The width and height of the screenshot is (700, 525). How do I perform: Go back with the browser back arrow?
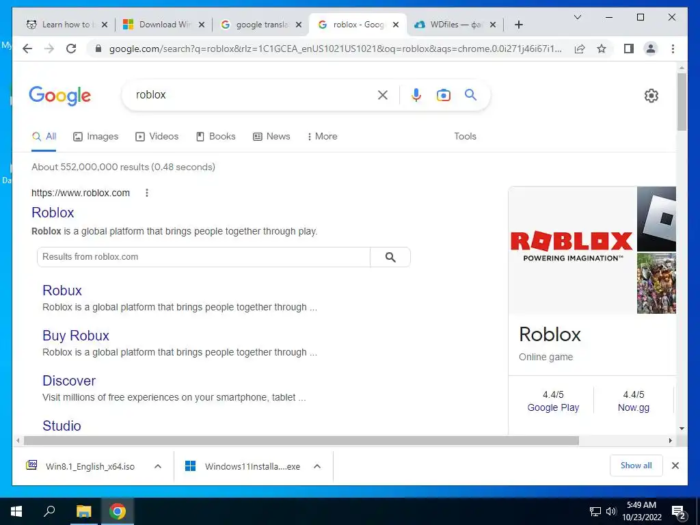27,49
